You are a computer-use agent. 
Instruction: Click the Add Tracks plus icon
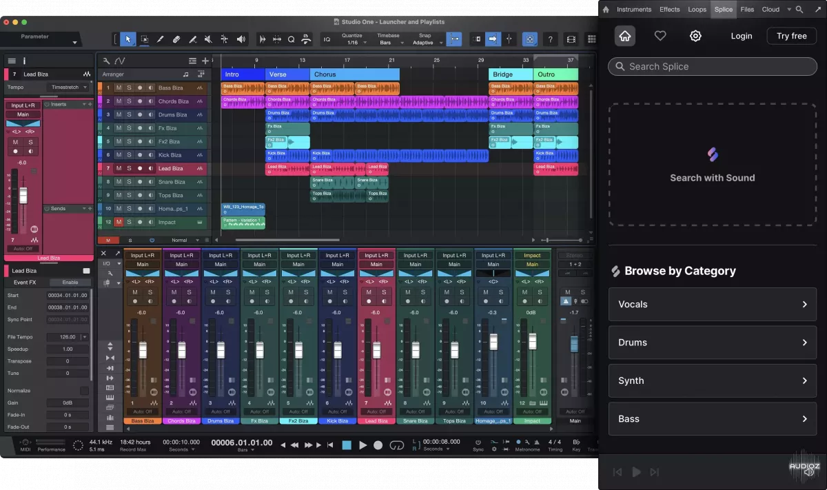pos(205,61)
